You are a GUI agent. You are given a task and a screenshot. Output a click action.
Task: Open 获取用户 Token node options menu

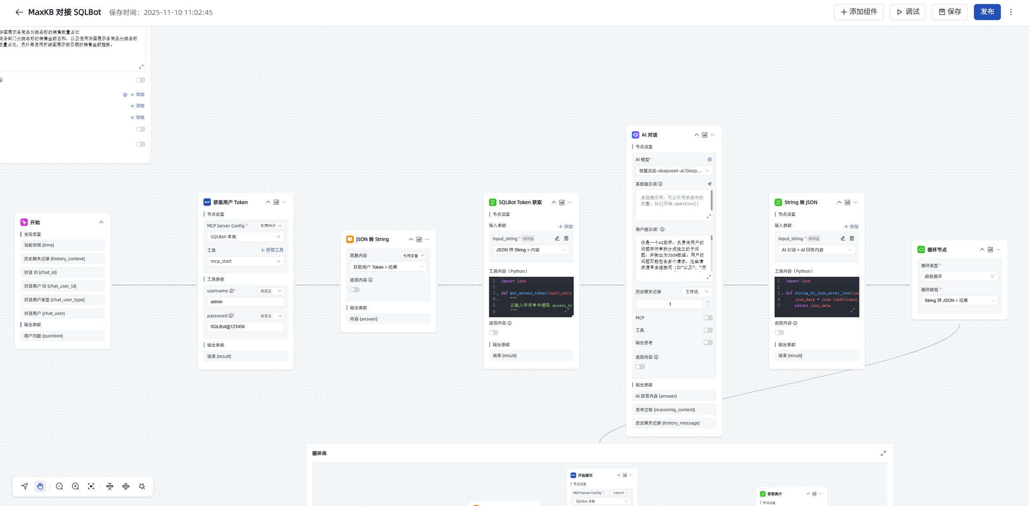tap(285, 202)
